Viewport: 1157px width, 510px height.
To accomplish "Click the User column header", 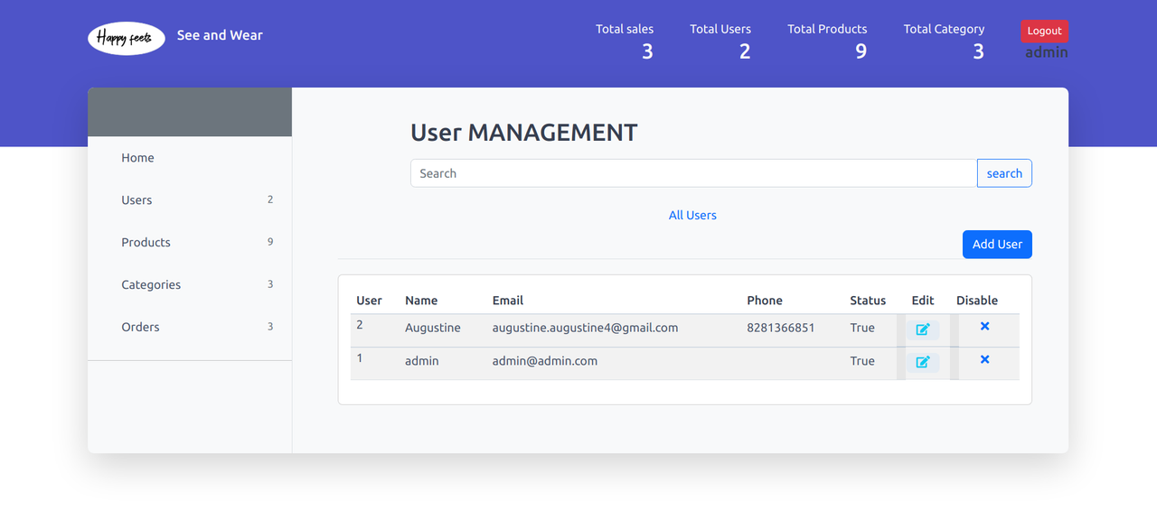I will (369, 301).
